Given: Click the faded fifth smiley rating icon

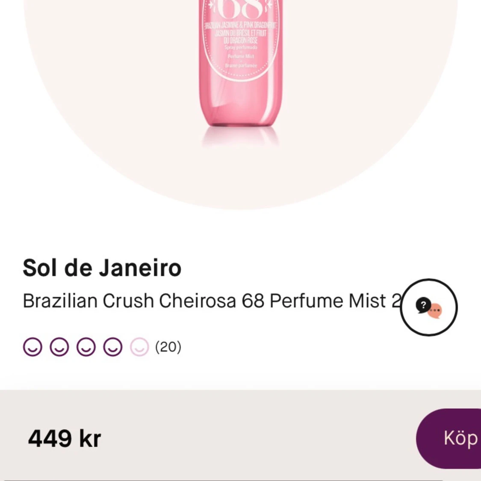Looking at the screenshot, I should pos(139,347).
